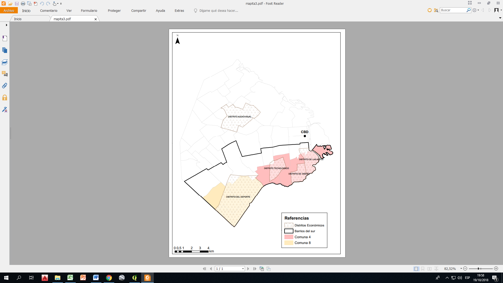Open the Attachments paperclip panel
This screenshot has height=283, width=503.
tap(5, 86)
